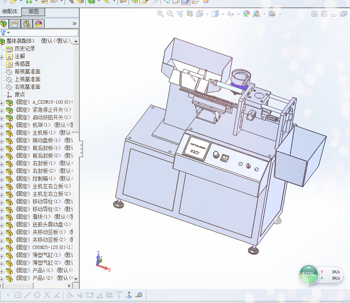Click the midpoint snap icon
This screenshot has height=303, width=350.
point(28,295)
